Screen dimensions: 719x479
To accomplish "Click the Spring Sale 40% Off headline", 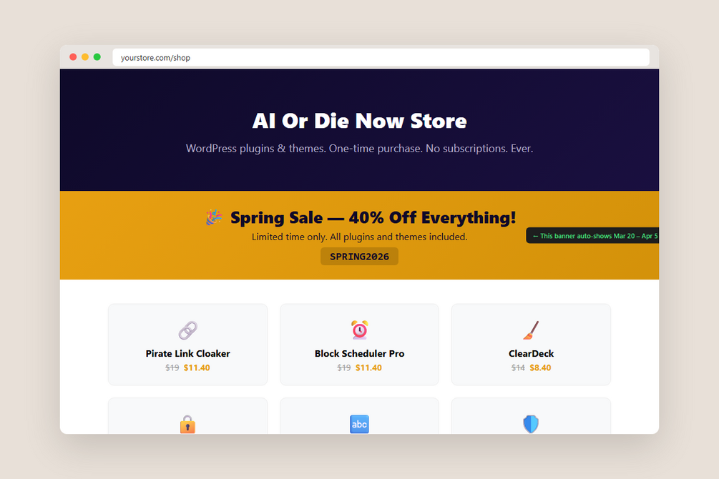I will point(373,217).
